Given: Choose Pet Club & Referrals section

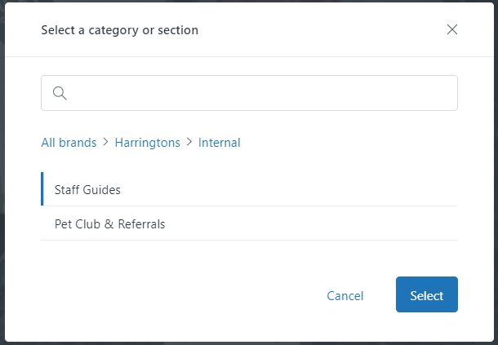Looking at the screenshot, I should [x=109, y=223].
